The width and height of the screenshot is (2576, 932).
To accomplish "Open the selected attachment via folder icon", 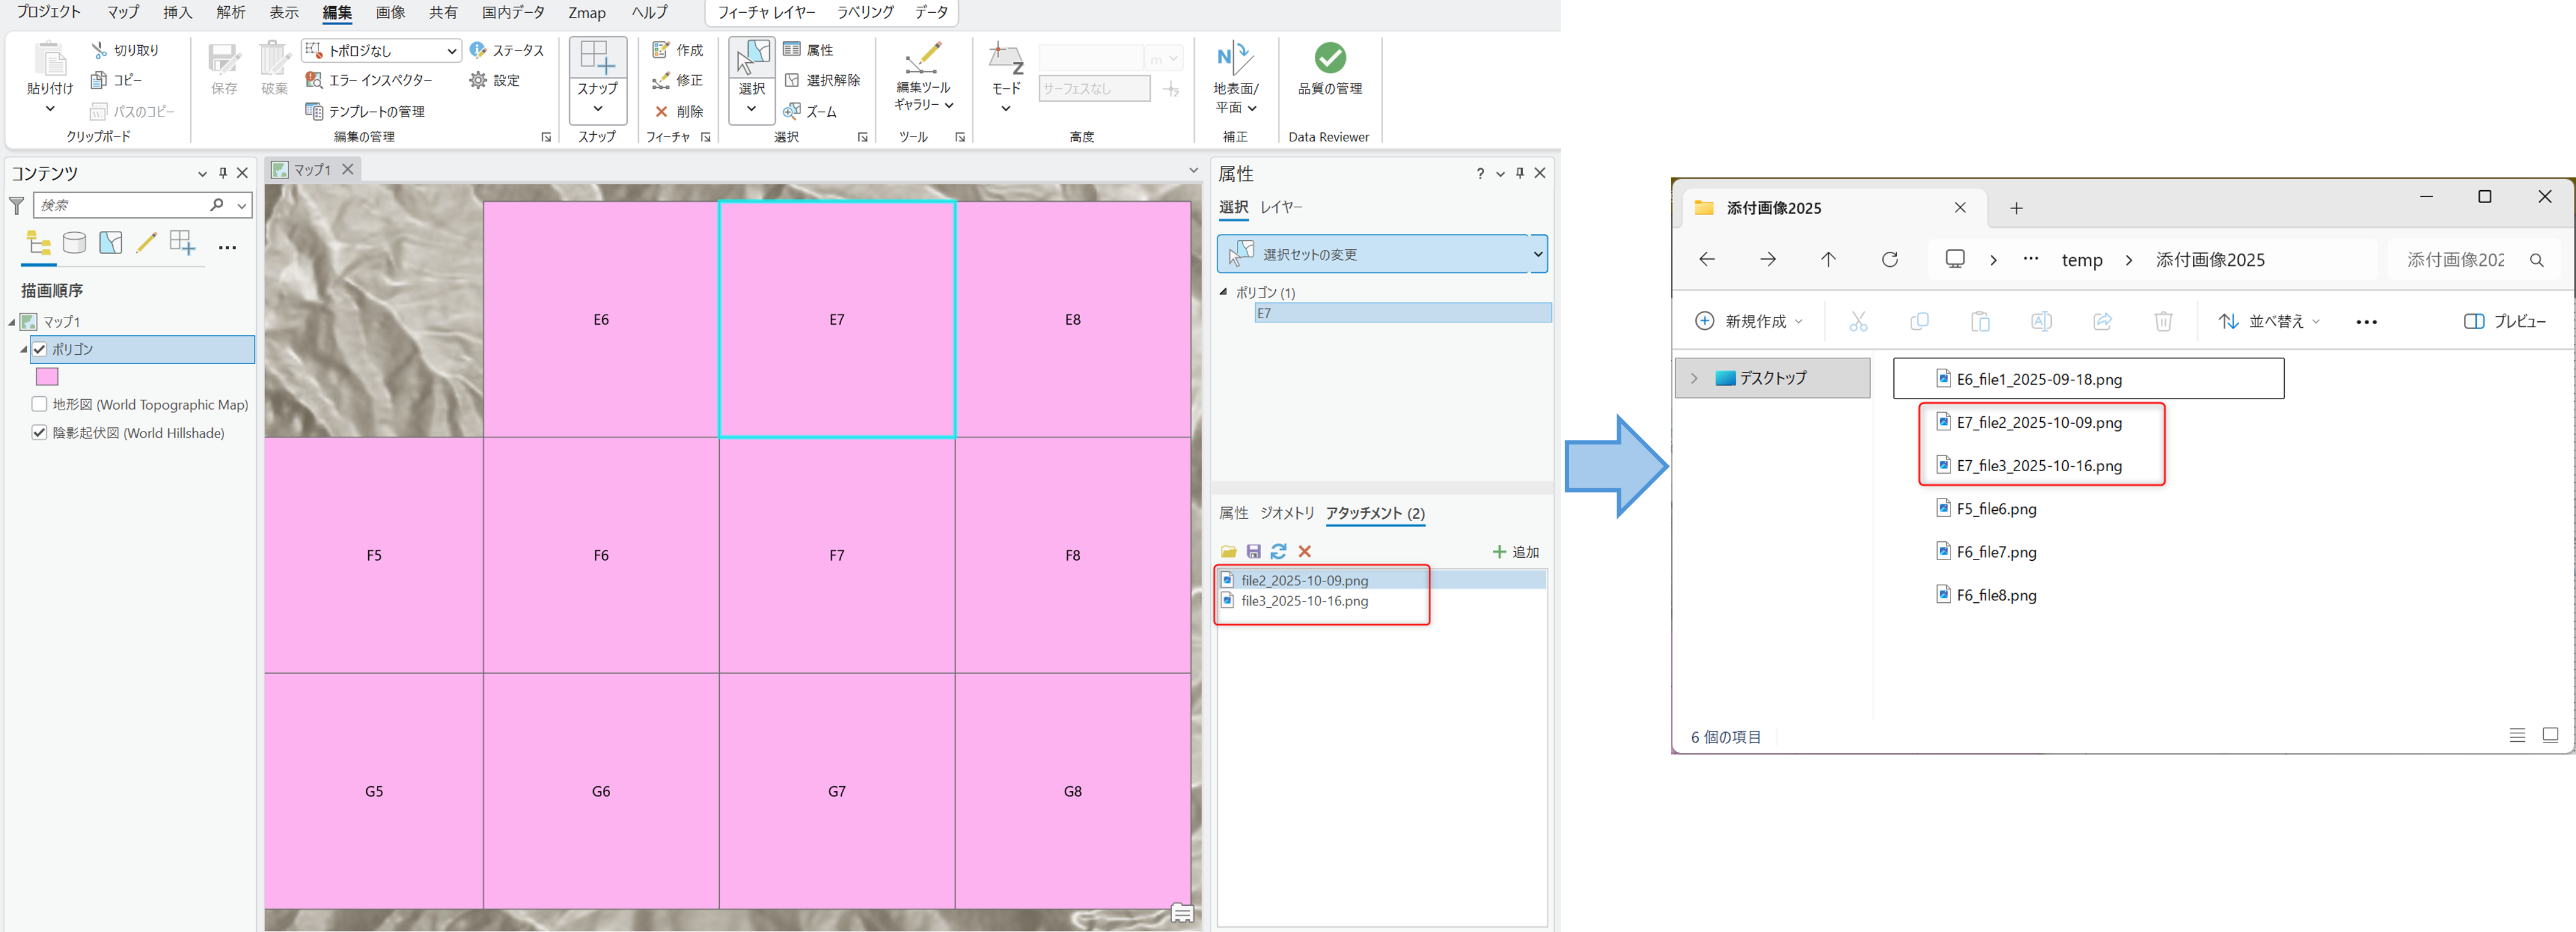I will 1228,551.
